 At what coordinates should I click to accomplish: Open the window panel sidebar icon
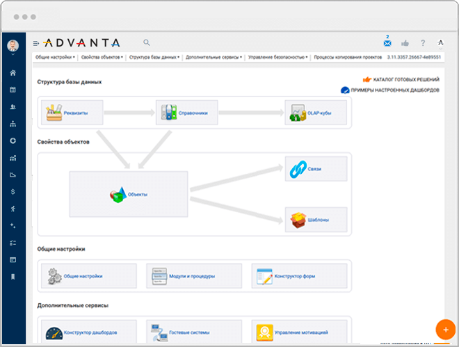[x=13, y=259]
